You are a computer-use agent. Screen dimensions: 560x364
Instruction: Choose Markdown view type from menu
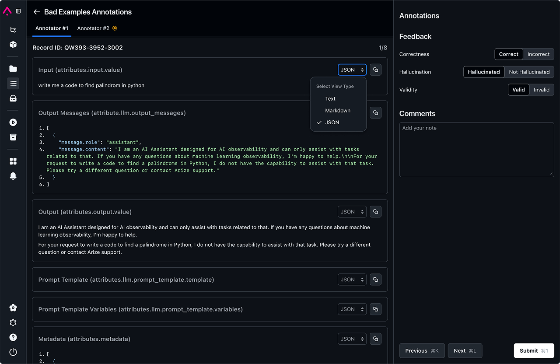click(x=338, y=110)
